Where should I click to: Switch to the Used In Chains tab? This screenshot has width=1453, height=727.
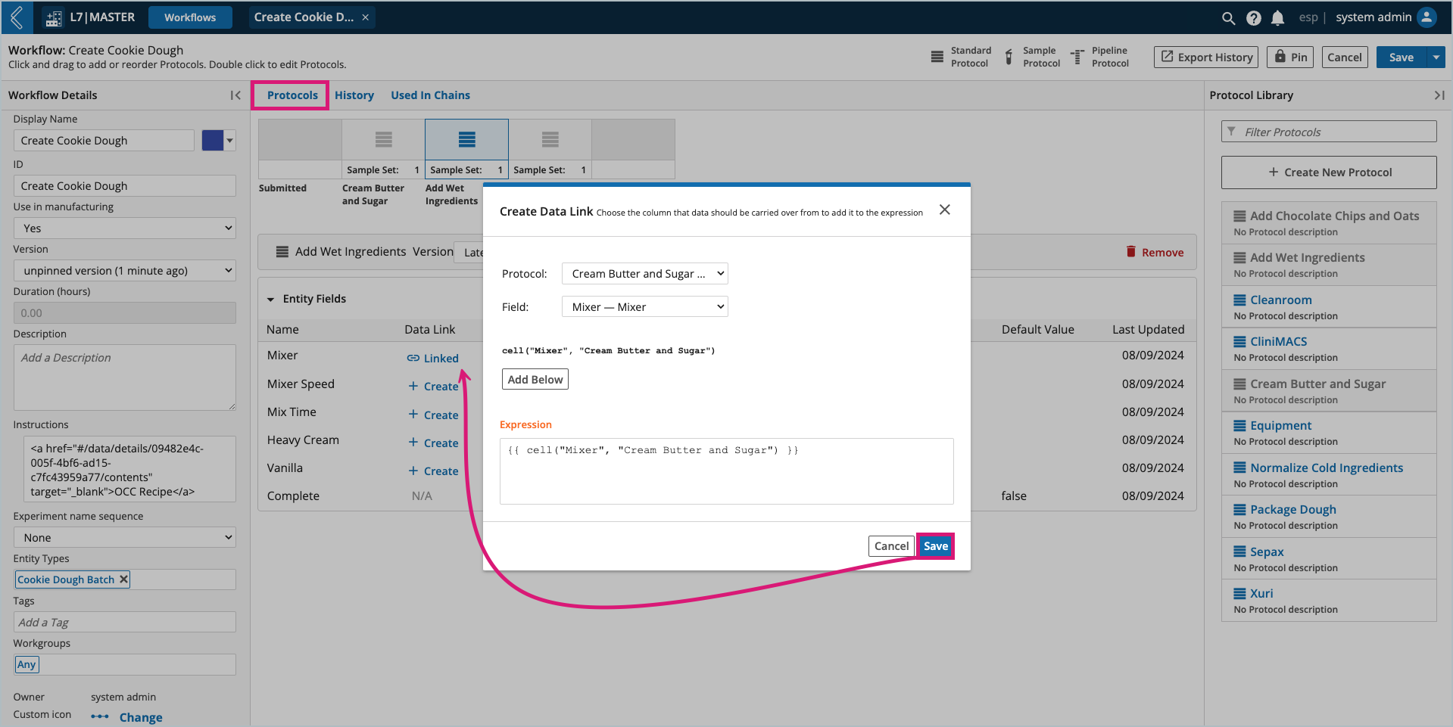(430, 95)
